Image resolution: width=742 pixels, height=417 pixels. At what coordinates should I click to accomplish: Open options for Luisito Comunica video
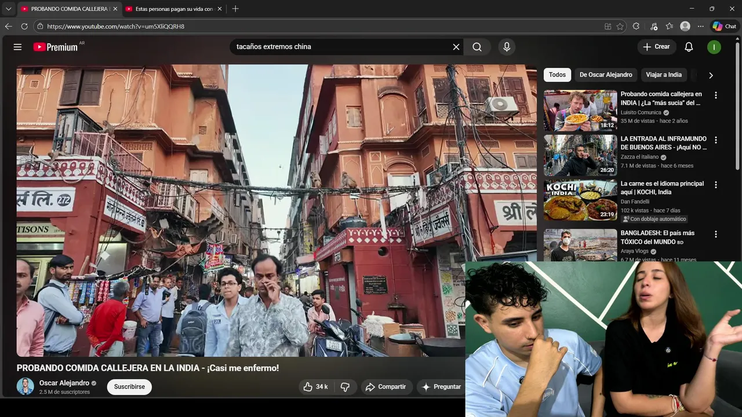pyautogui.click(x=715, y=95)
